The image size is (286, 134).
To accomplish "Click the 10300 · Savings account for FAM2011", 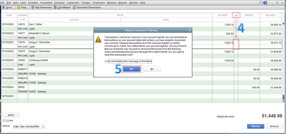I will click(x=38, y=74).
